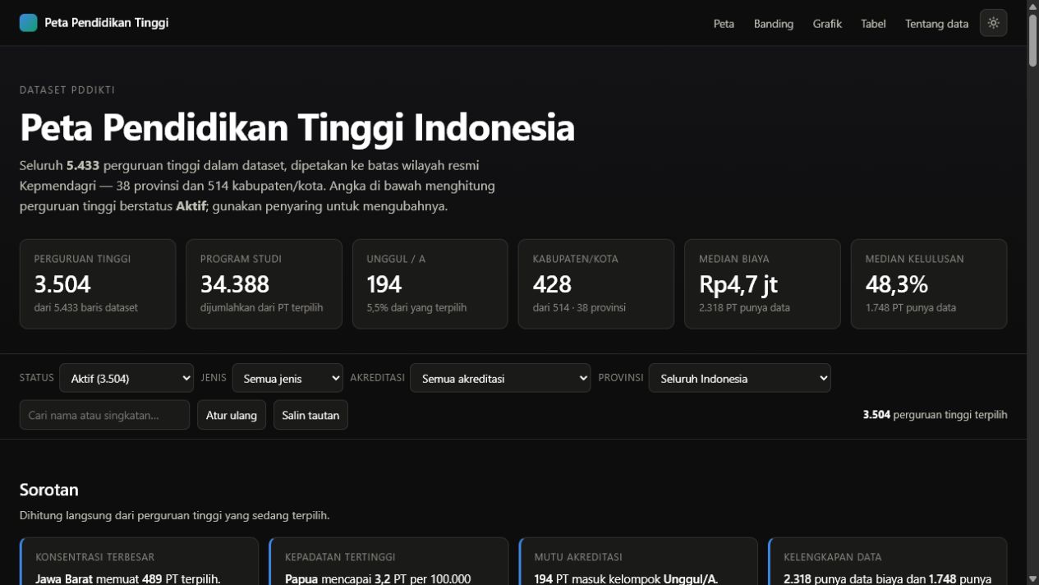Open the Status dropdown showing Aktif (3.504)
This screenshot has width=1039, height=585.
click(x=126, y=378)
